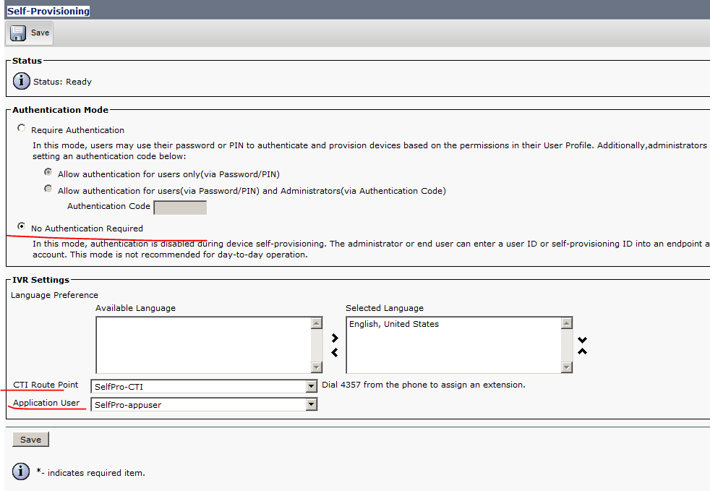Screen dimensions: 710x491
Task: Select Allow authentication for users only option
Action: point(48,172)
